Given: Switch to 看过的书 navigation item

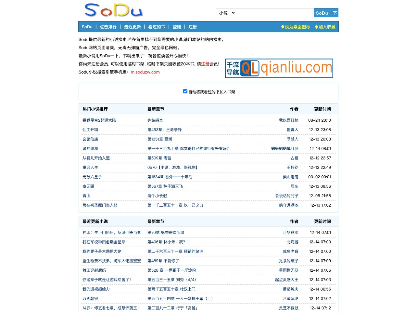Looking at the screenshot, I should [x=156, y=27].
